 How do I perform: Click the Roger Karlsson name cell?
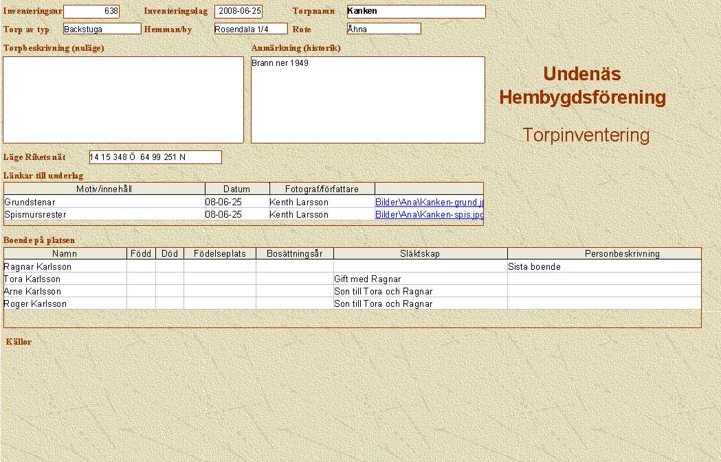coord(65,303)
